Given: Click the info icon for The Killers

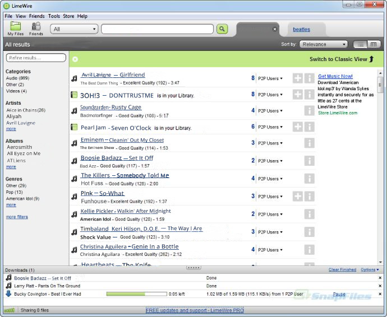Looking at the screenshot, I should coord(309,179).
